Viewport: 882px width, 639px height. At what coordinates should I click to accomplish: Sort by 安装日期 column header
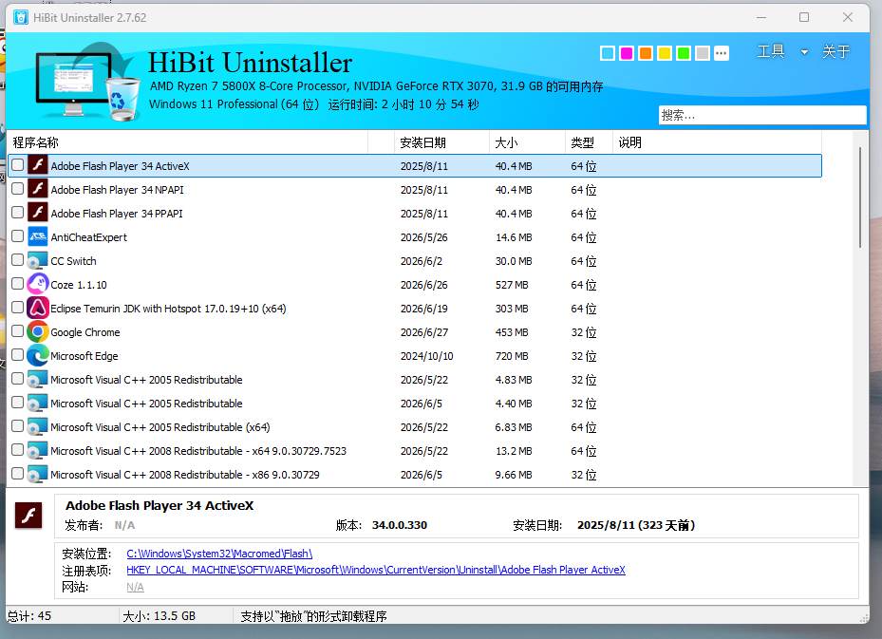point(442,142)
